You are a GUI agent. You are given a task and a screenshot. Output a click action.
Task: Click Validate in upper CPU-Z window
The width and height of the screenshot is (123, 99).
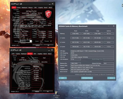point(38,45)
